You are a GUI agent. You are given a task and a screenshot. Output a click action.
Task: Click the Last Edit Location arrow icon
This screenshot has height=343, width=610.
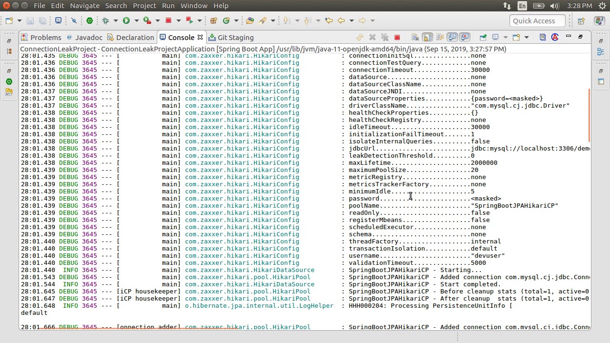tap(329, 20)
